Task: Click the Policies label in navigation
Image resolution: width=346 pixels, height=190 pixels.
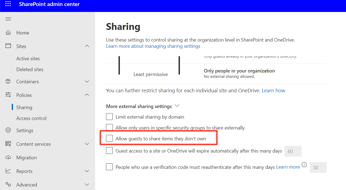Action: (24, 95)
